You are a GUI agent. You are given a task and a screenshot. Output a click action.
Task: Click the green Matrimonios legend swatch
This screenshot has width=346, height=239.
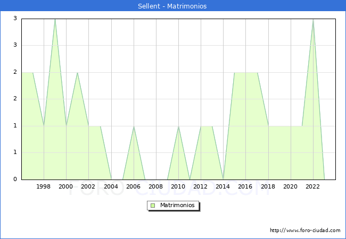click(x=153, y=206)
